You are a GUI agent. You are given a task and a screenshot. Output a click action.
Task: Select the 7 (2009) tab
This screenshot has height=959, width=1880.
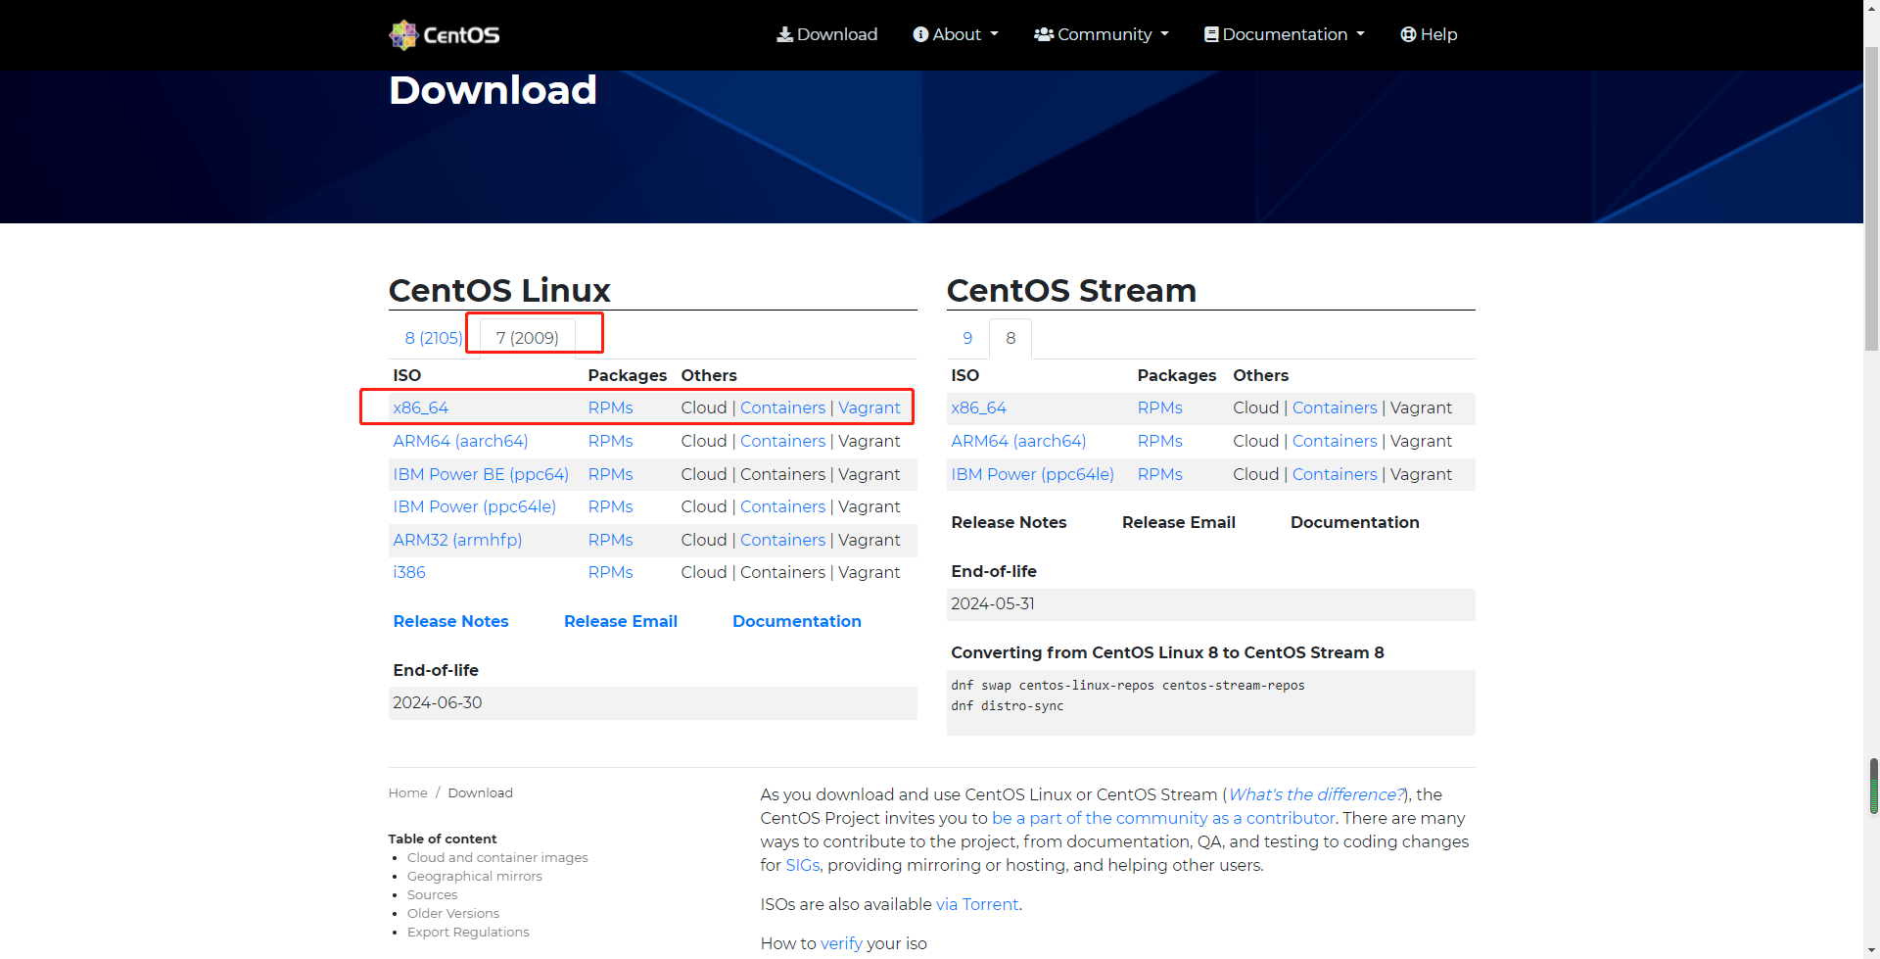527,339
